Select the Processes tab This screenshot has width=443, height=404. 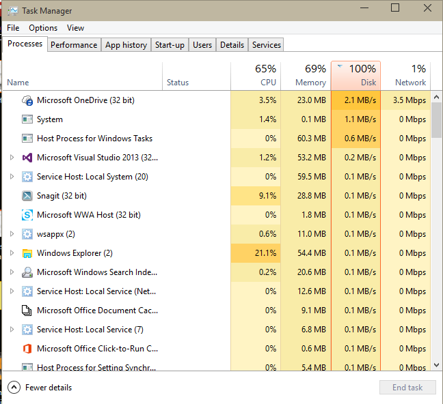[x=25, y=44]
